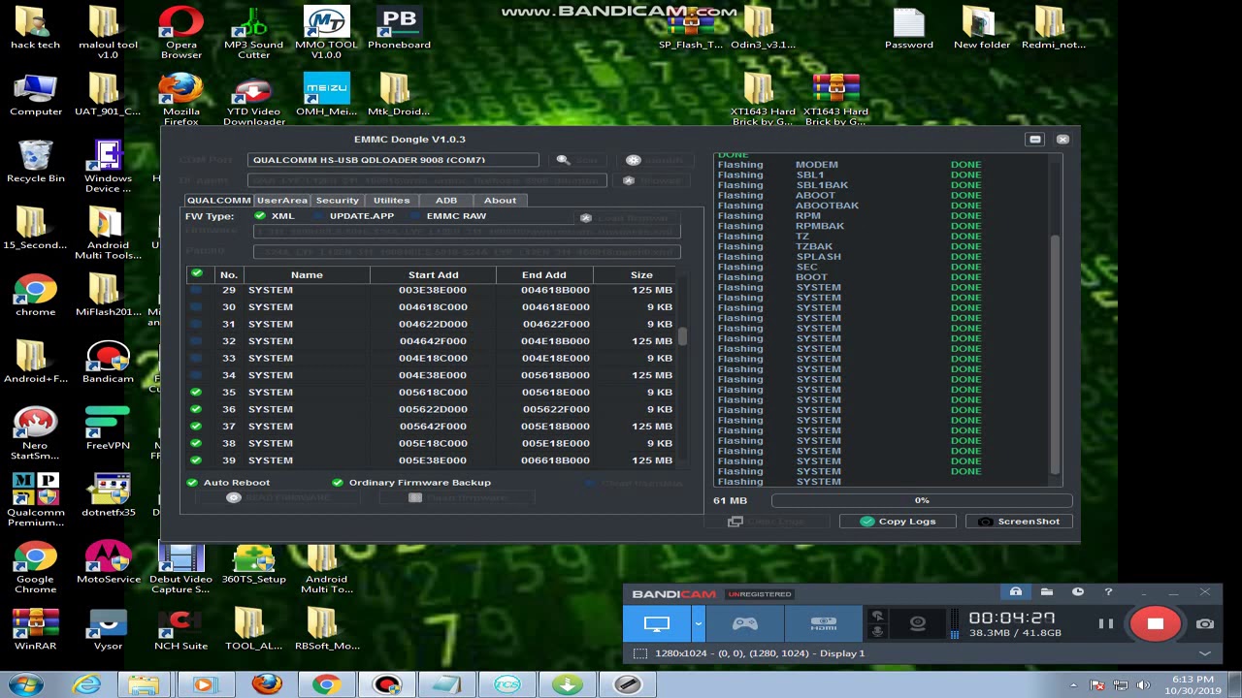Viewport: 1242px width, 698px height.
Task: Expand Bandicam panel with bottom chevron
Action: pyautogui.click(x=1204, y=653)
